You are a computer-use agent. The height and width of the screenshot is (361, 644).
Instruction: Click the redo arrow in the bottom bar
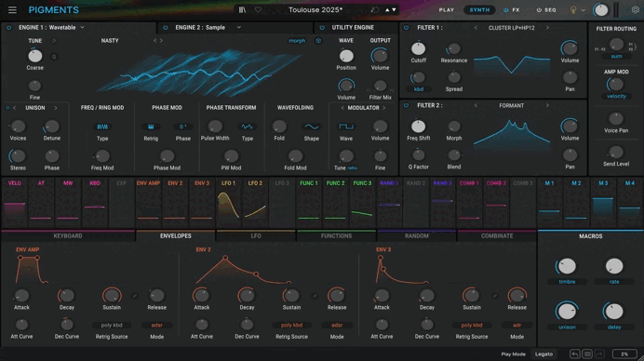click(x=599, y=354)
